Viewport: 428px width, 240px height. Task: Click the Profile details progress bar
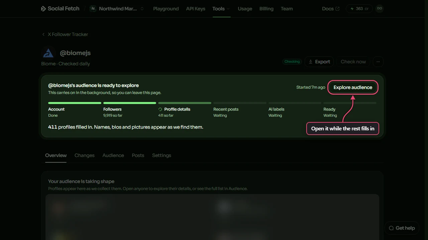point(185,103)
